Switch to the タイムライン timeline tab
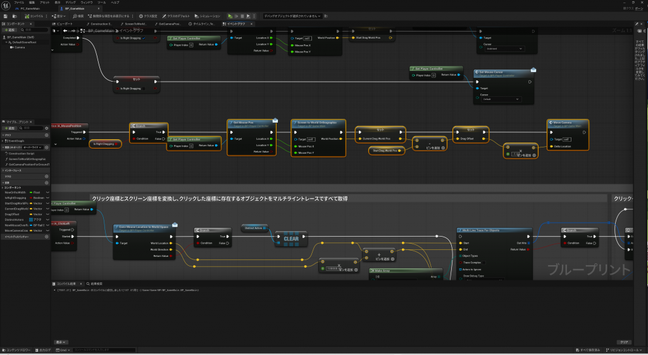648x355 pixels. point(202,24)
